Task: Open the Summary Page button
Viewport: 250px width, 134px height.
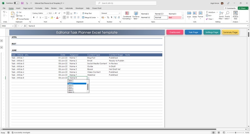Action: click(x=230, y=32)
